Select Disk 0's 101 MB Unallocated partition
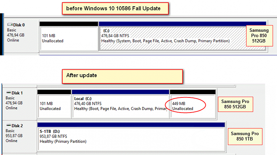The width and height of the screenshot is (277, 155). click(x=69, y=37)
